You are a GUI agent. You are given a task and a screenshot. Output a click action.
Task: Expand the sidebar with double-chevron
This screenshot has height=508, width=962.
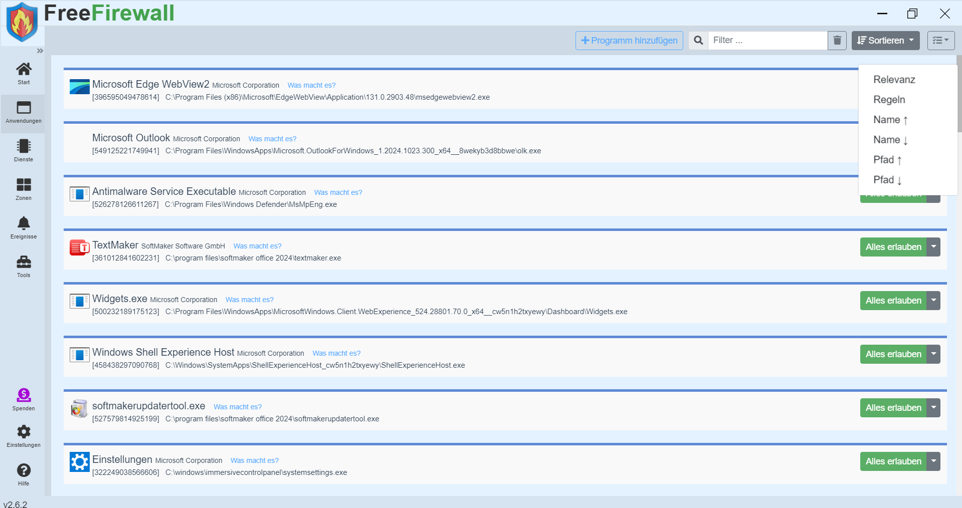click(x=40, y=51)
